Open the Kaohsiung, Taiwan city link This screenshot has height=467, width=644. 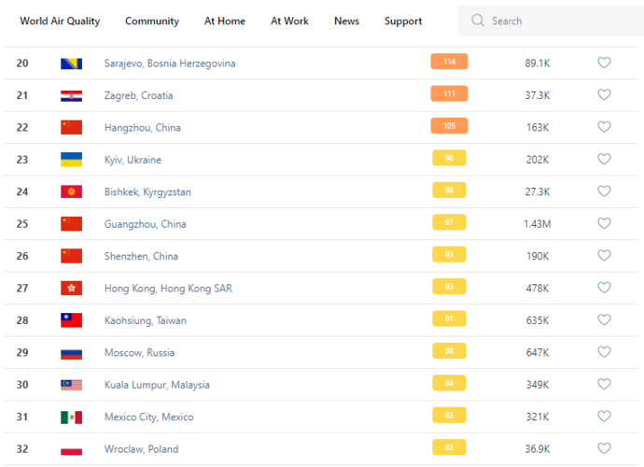point(145,320)
